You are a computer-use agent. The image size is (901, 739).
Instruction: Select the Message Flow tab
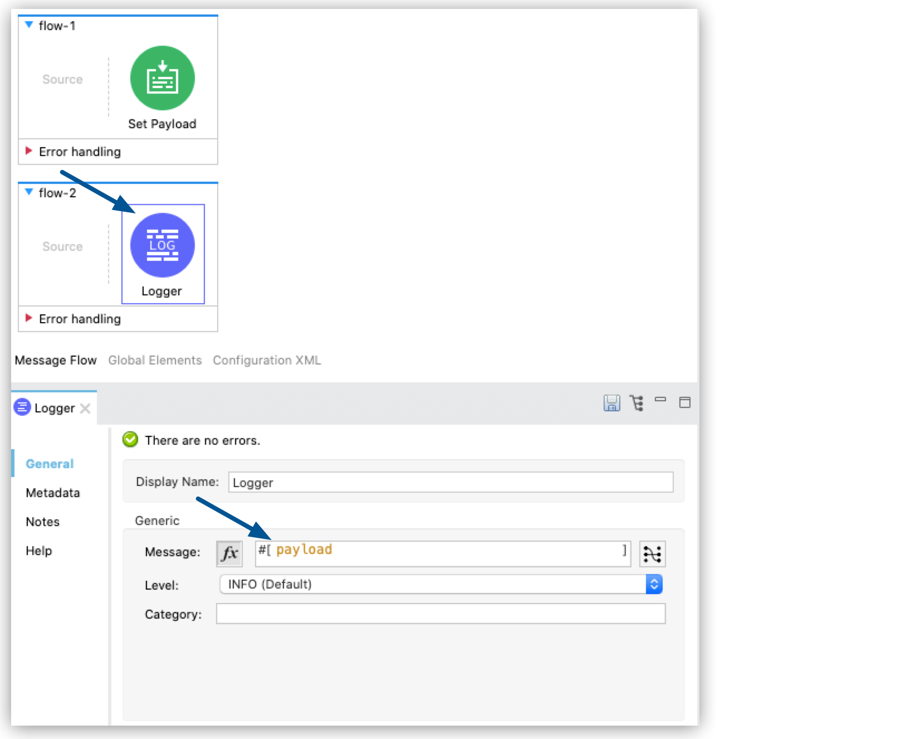56,360
